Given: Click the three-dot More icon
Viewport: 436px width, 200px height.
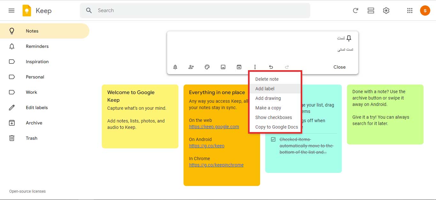Looking at the screenshot, I should pos(255,67).
